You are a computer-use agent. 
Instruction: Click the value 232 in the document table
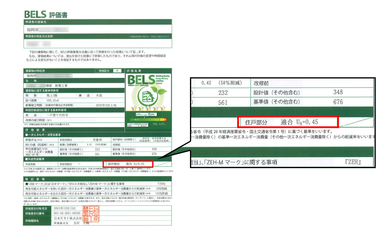(97, 149)
